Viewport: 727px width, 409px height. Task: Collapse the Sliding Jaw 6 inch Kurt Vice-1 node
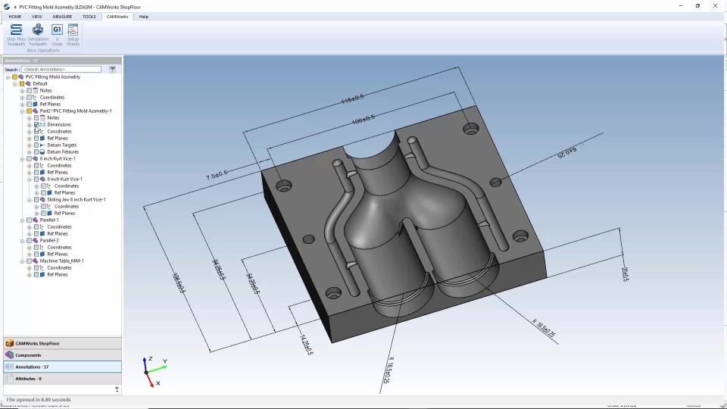30,200
